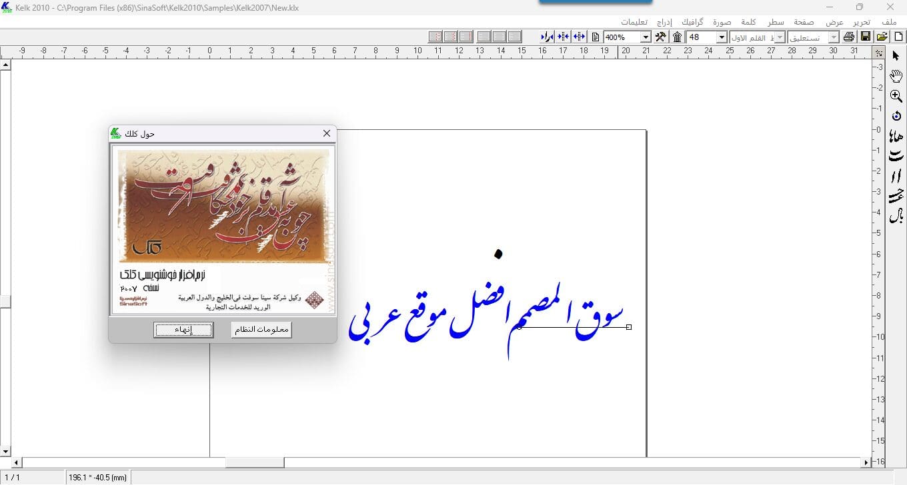The height and width of the screenshot is (485, 907).
Task: Open the ملف menu
Action: 888,22
